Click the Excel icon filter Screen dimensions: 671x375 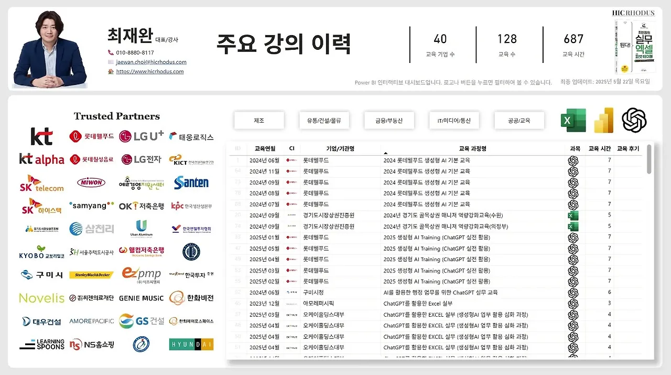573,120
